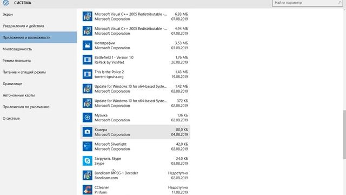Click the Камера app icon

pyautogui.click(x=88, y=132)
